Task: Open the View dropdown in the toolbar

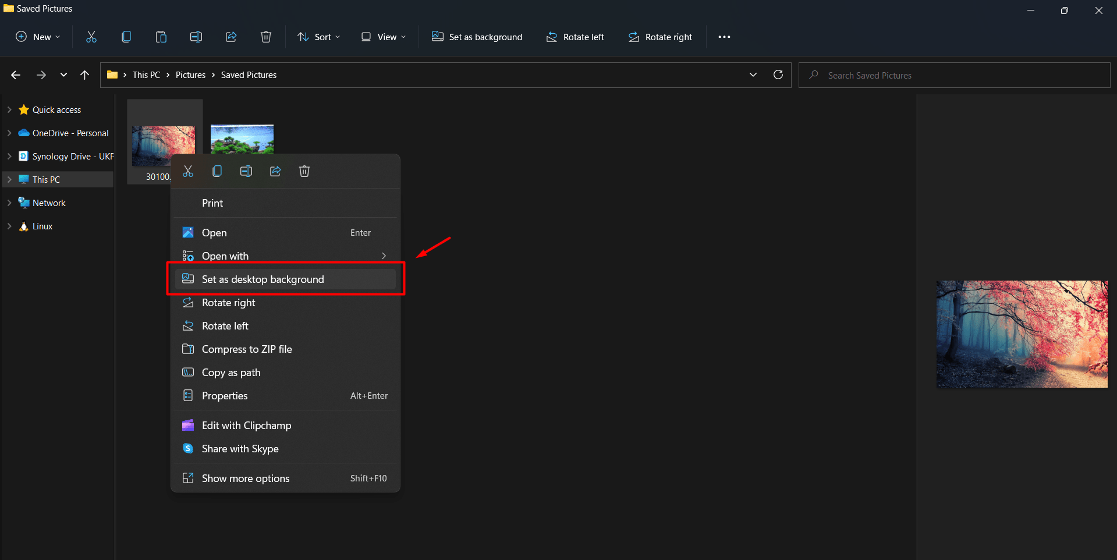Action: pos(384,37)
